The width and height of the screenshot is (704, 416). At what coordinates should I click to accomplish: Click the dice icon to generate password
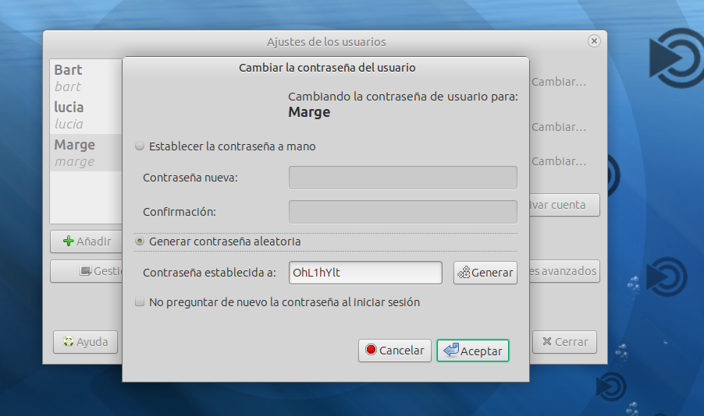pyautogui.click(x=464, y=273)
